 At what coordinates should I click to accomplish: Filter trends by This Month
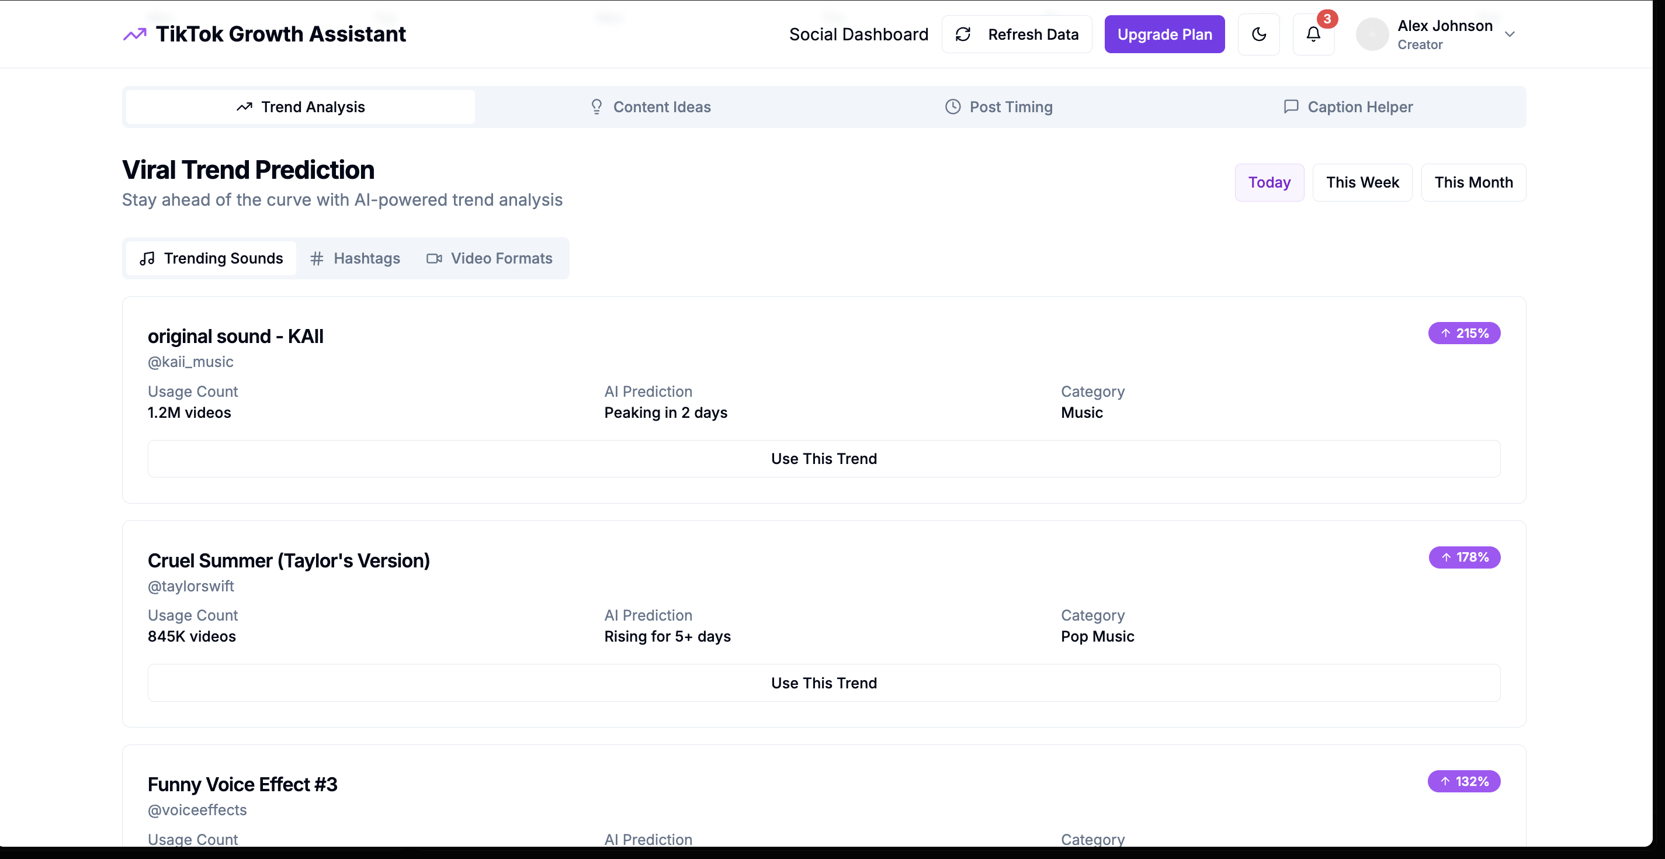(1474, 182)
